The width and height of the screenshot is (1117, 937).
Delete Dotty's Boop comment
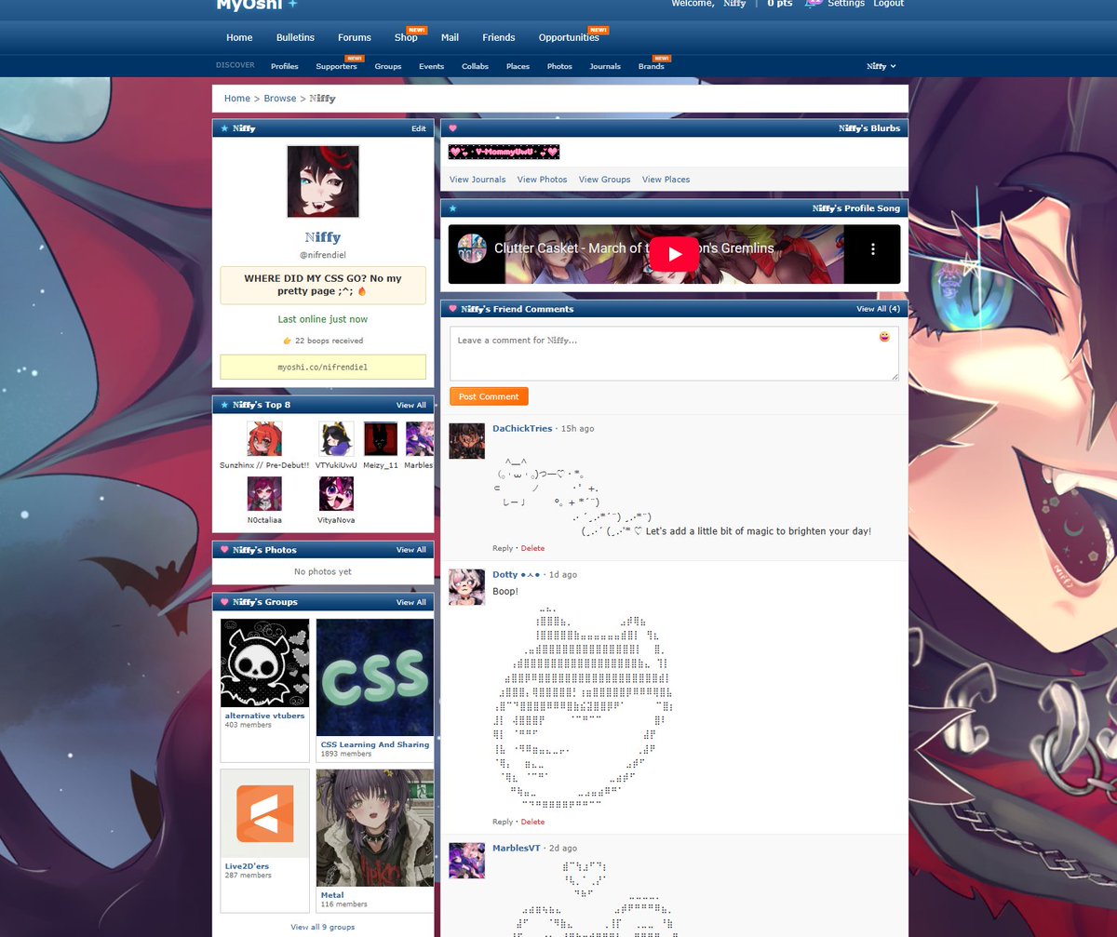pyautogui.click(x=532, y=822)
